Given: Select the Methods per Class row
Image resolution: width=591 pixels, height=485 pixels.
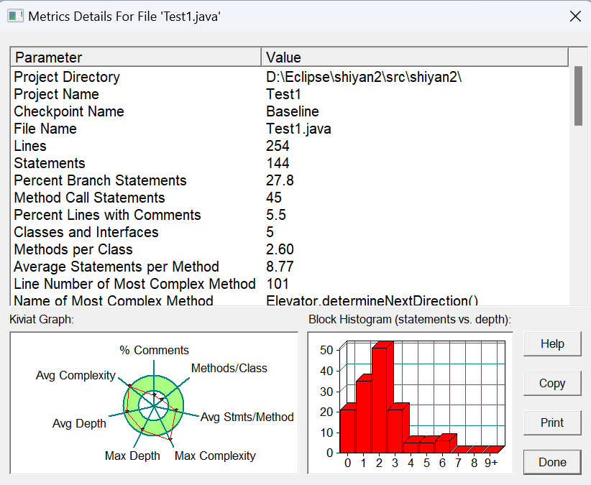Looking at the screenshot, I should point(290,249).
